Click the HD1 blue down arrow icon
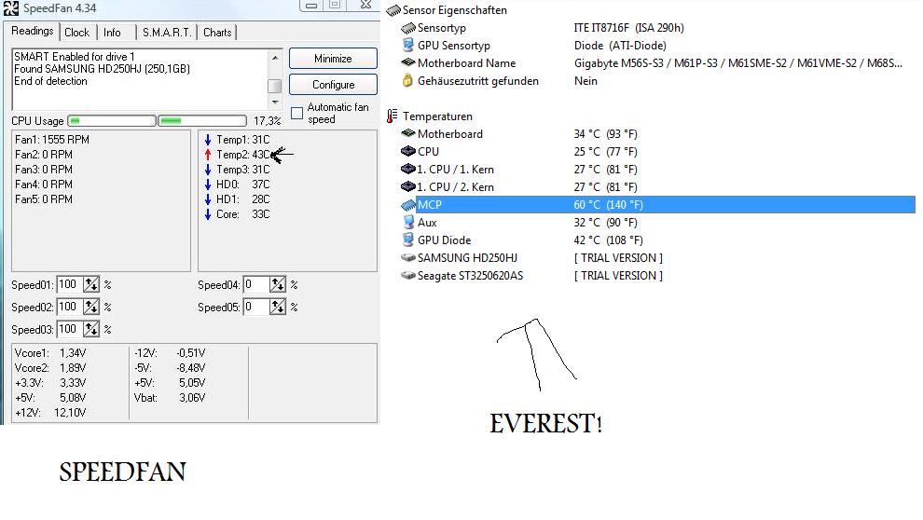This screenshot has height=520, width=923. coord(208,199)
